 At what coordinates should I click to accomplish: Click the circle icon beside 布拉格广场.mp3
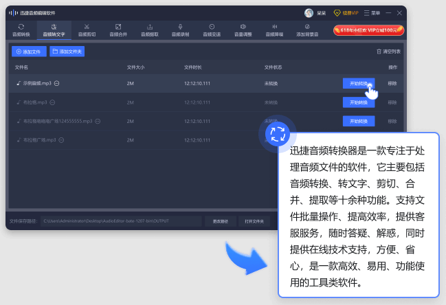(x=61, y=140)
